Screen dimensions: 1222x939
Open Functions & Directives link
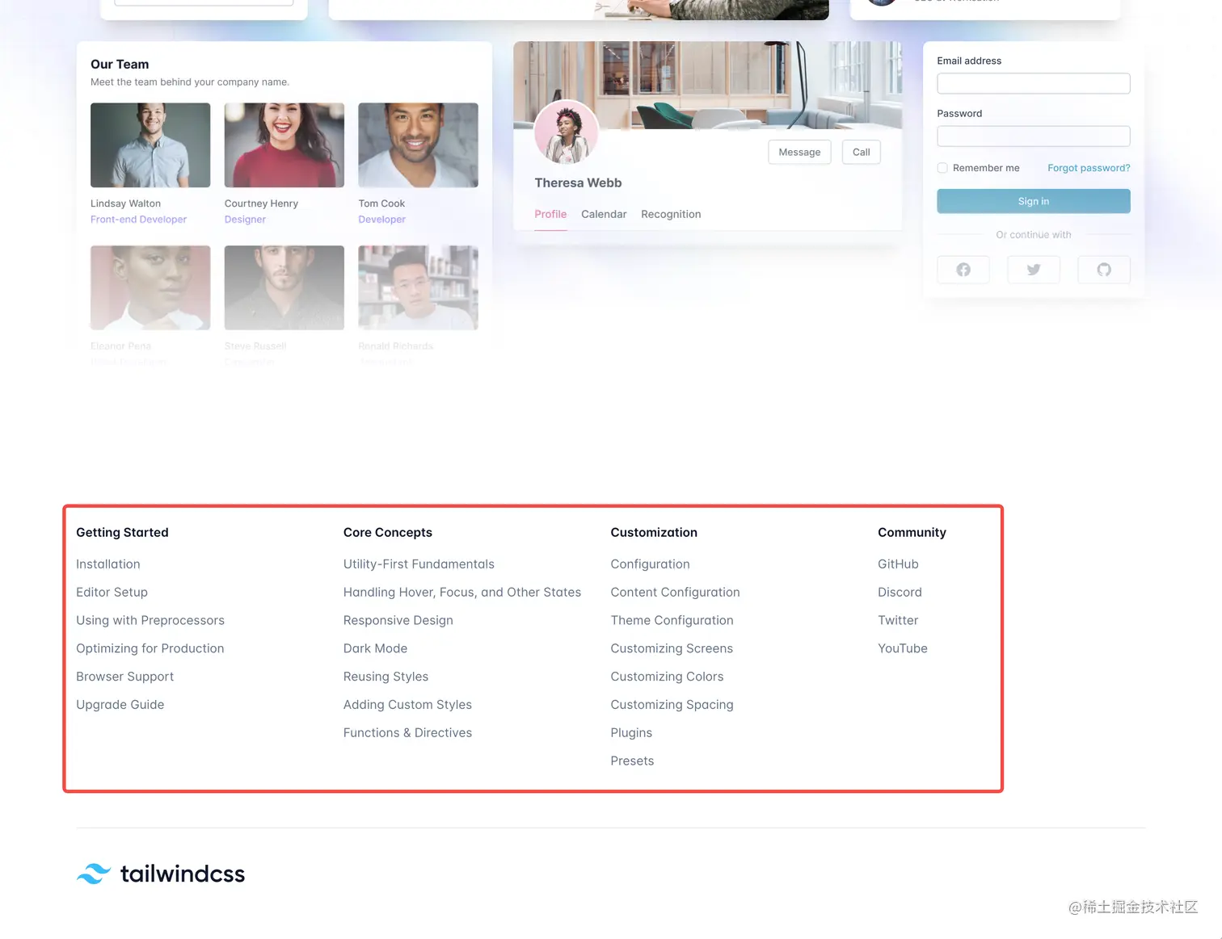click(x=407, y=732)
